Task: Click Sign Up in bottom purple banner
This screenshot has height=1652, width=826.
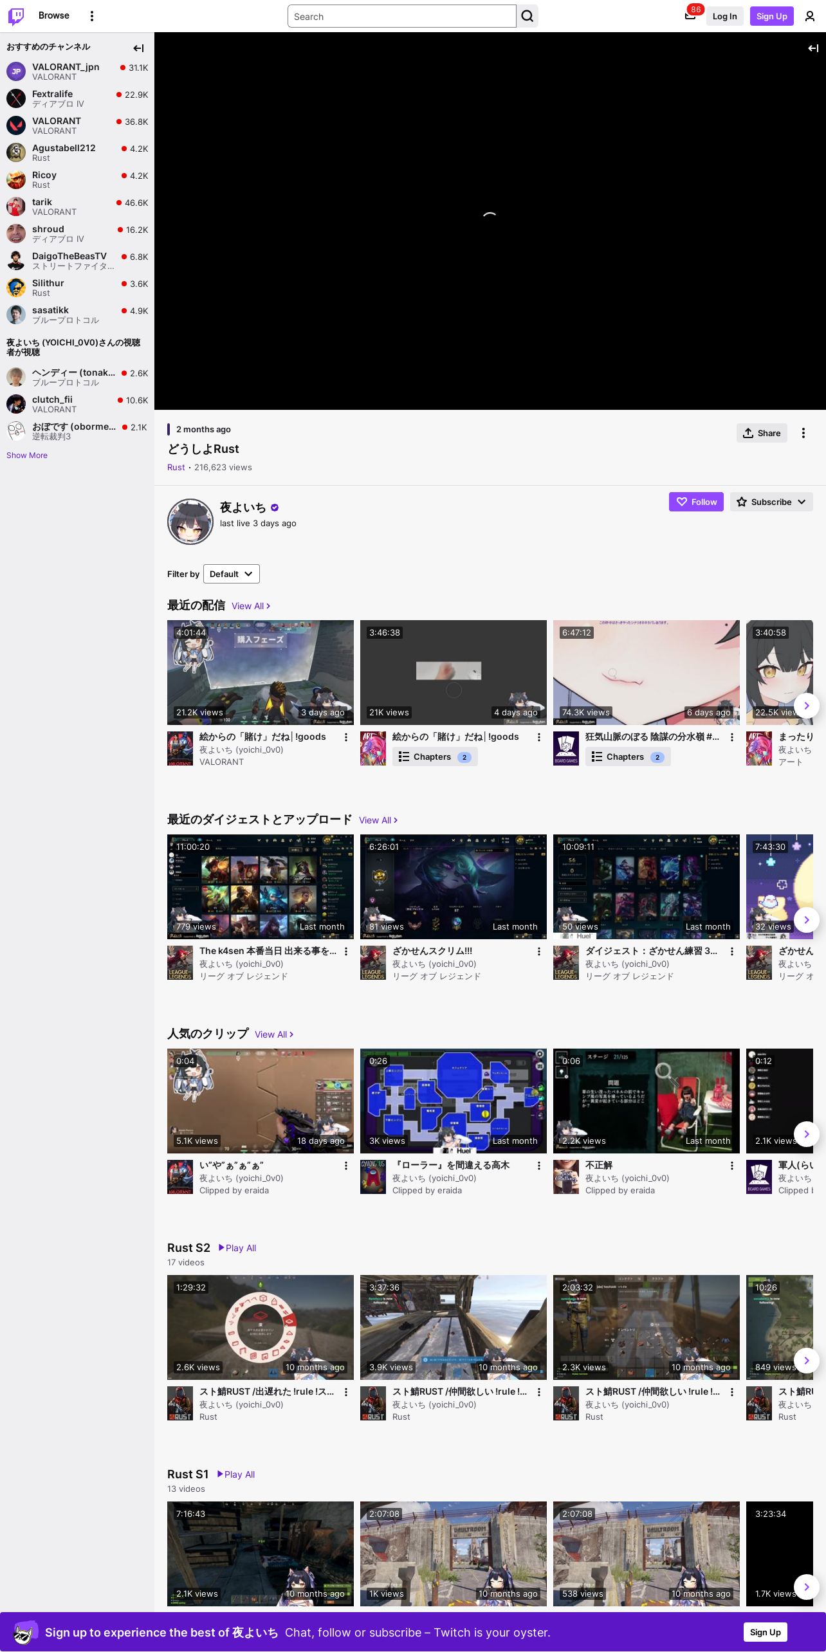Action: point(766,1632)
